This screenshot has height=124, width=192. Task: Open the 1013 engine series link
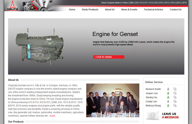click(x=167, y=3)
